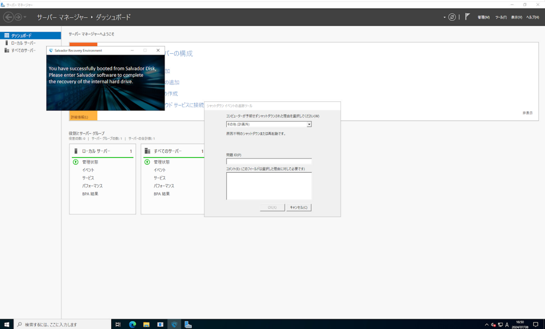Minimize the Salvador Recovery Environment window
545x329 pixels.
pyautogui.click(x=132, y=51)
